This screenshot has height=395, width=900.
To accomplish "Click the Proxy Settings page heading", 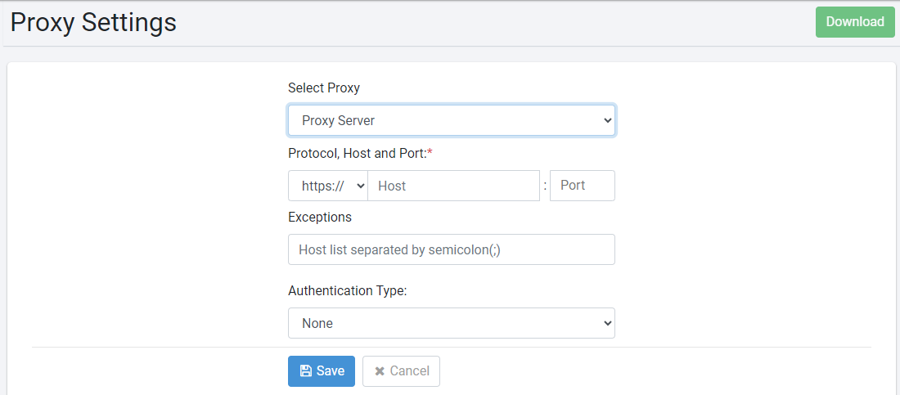I will click(93, 23).
